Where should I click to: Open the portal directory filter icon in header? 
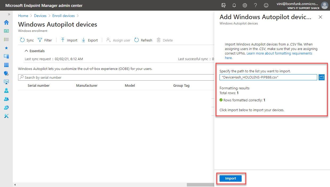224,5
